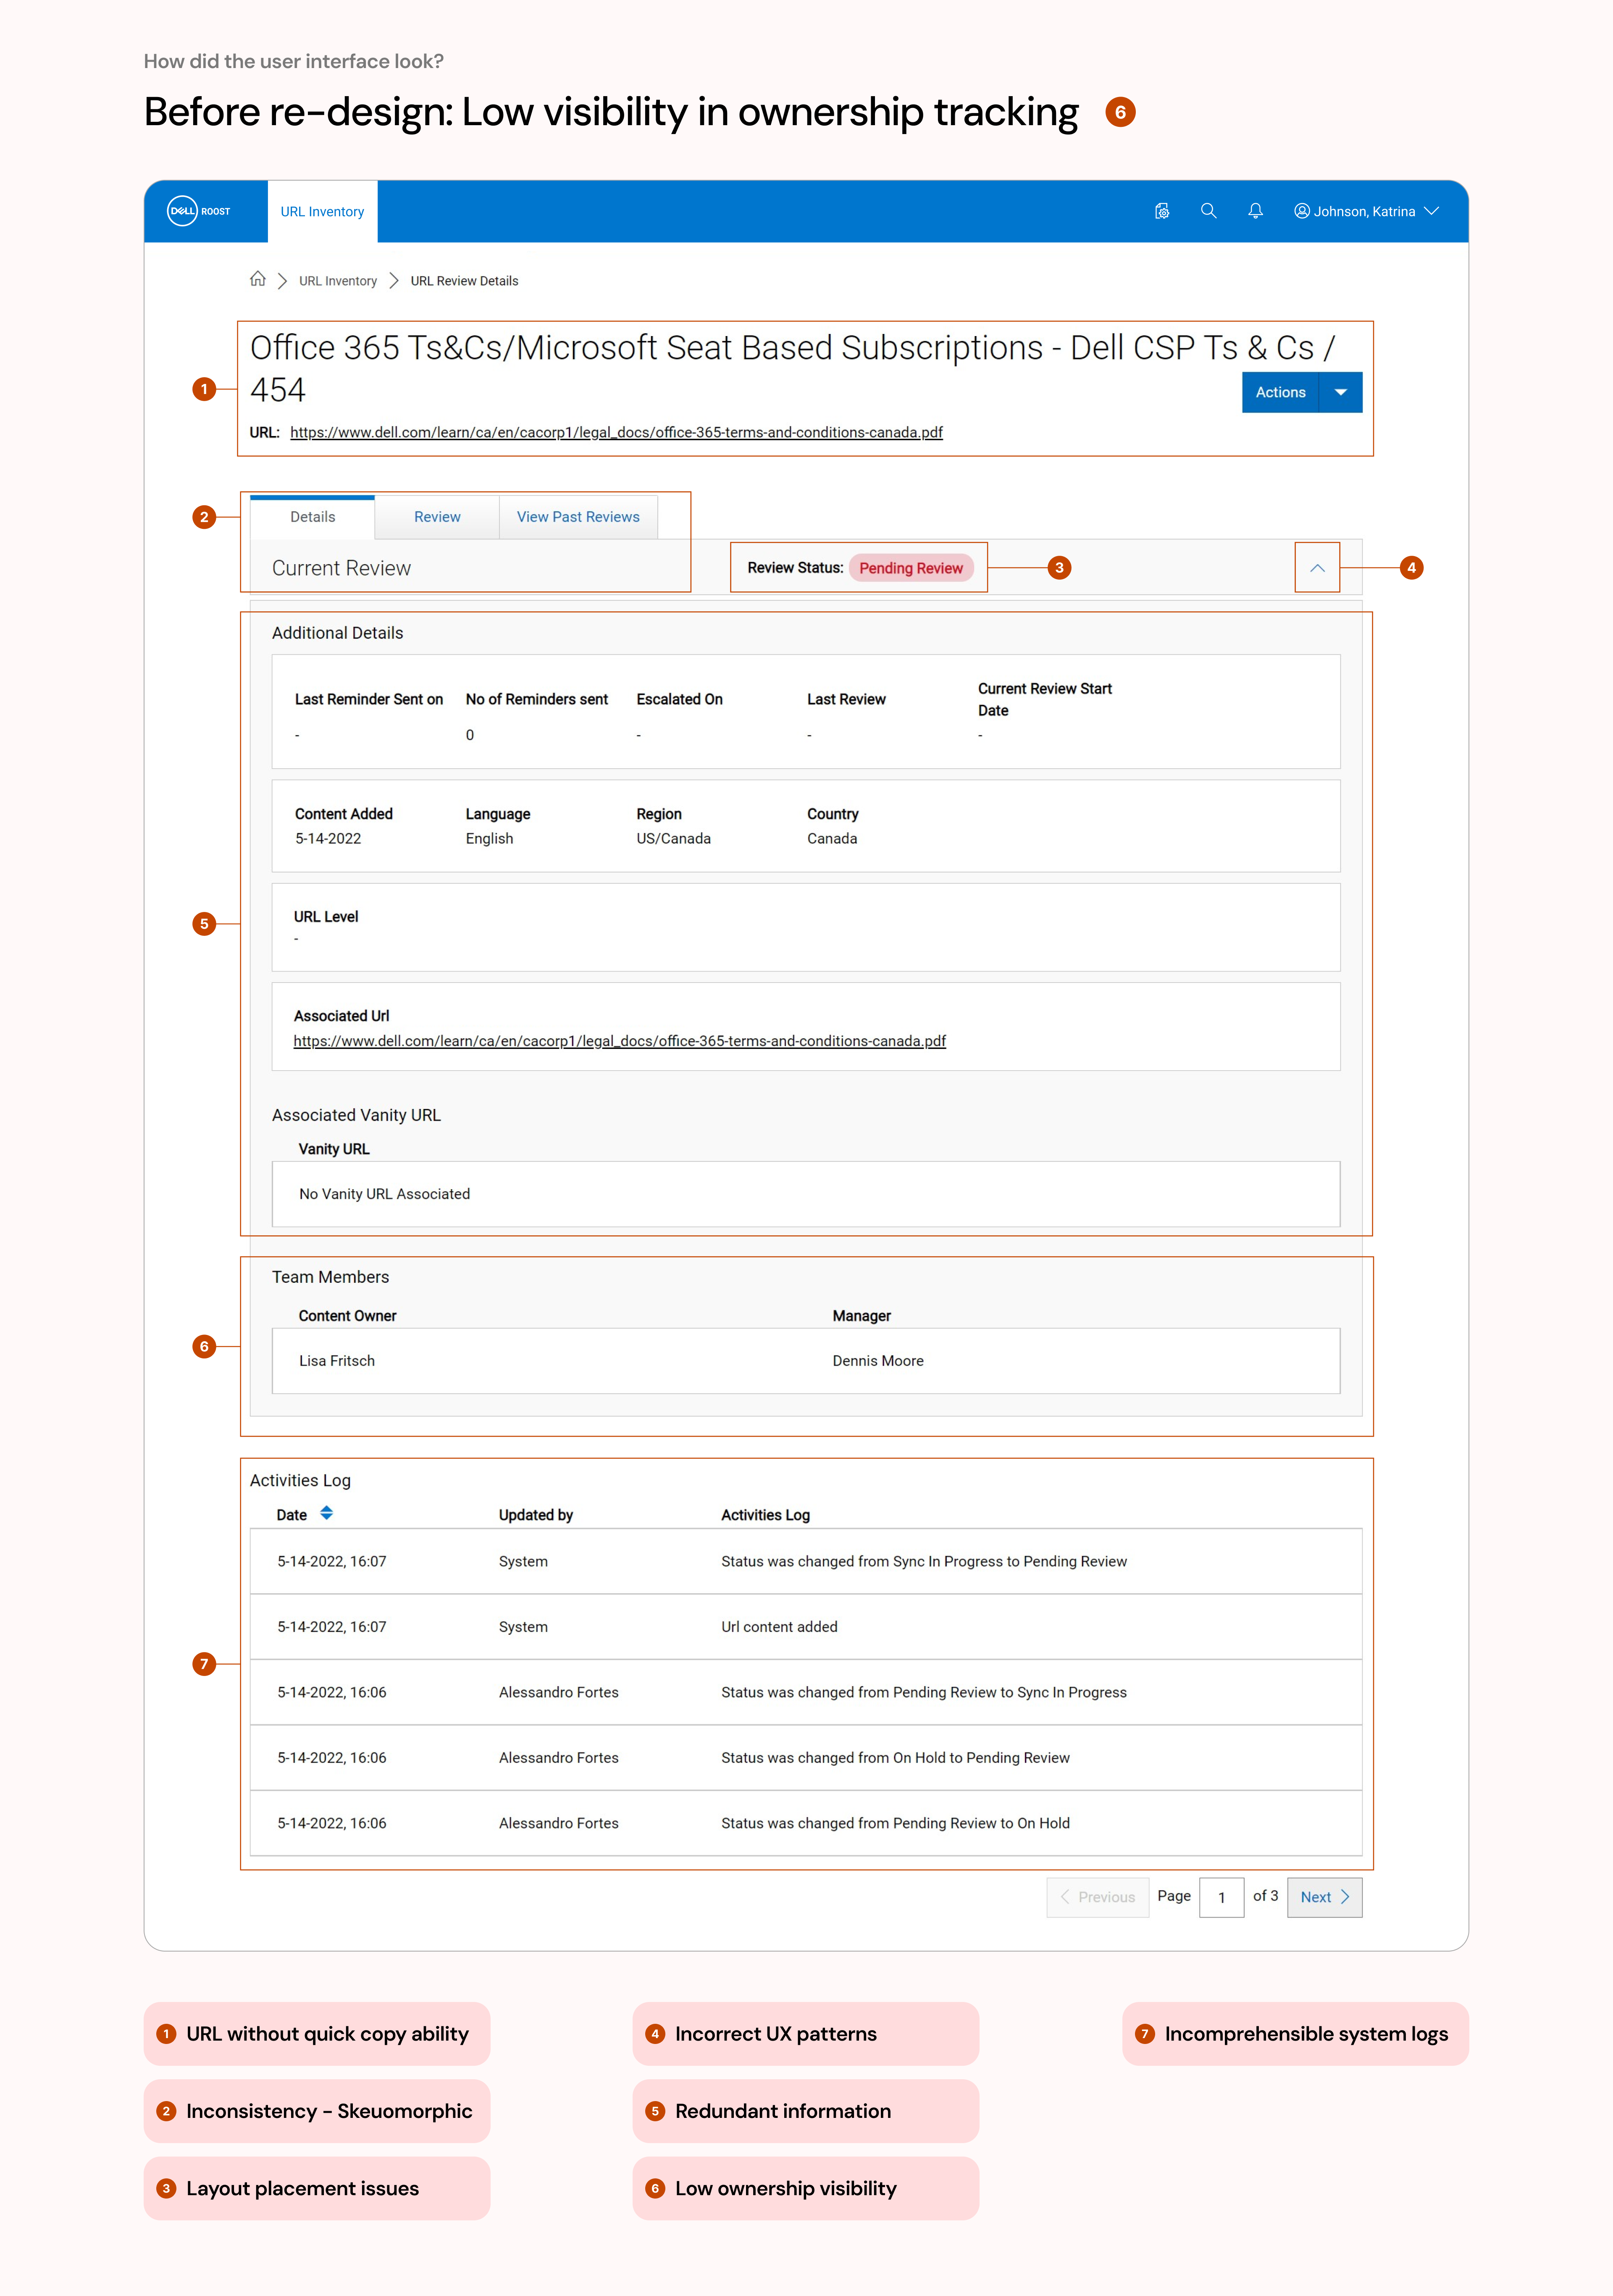The height and width of the screenshot is (2296, 1613).
Task: Click the 'Incomprehensible system logs' legend chip
Action: [1295, 2034]
